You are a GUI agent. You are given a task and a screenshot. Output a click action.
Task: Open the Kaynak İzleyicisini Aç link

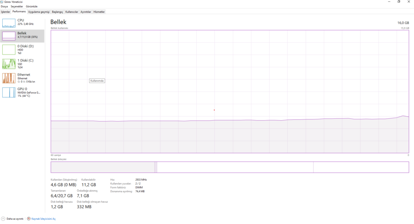tap(43, 219)
